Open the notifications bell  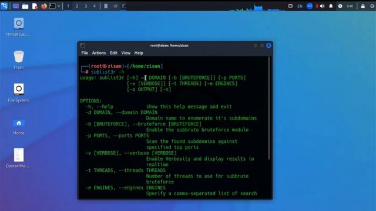[x=331, y=6]
